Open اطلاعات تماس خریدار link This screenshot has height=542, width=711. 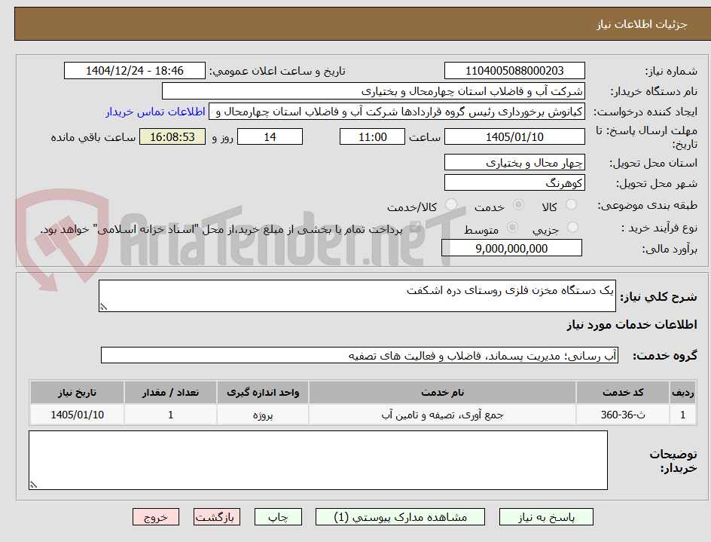point(155,112)
